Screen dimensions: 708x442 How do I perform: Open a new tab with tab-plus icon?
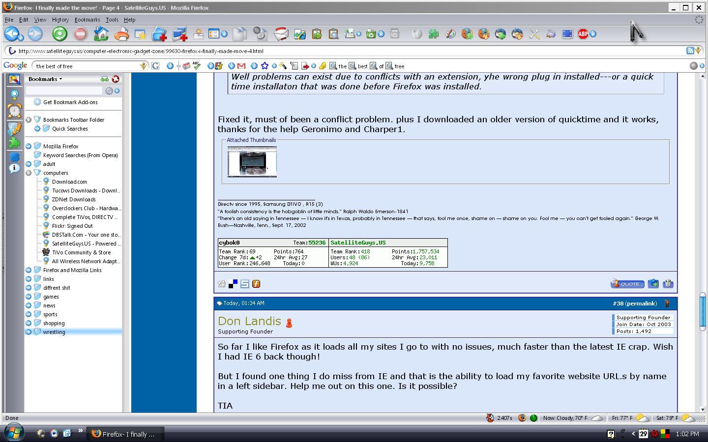coord(159,34)
